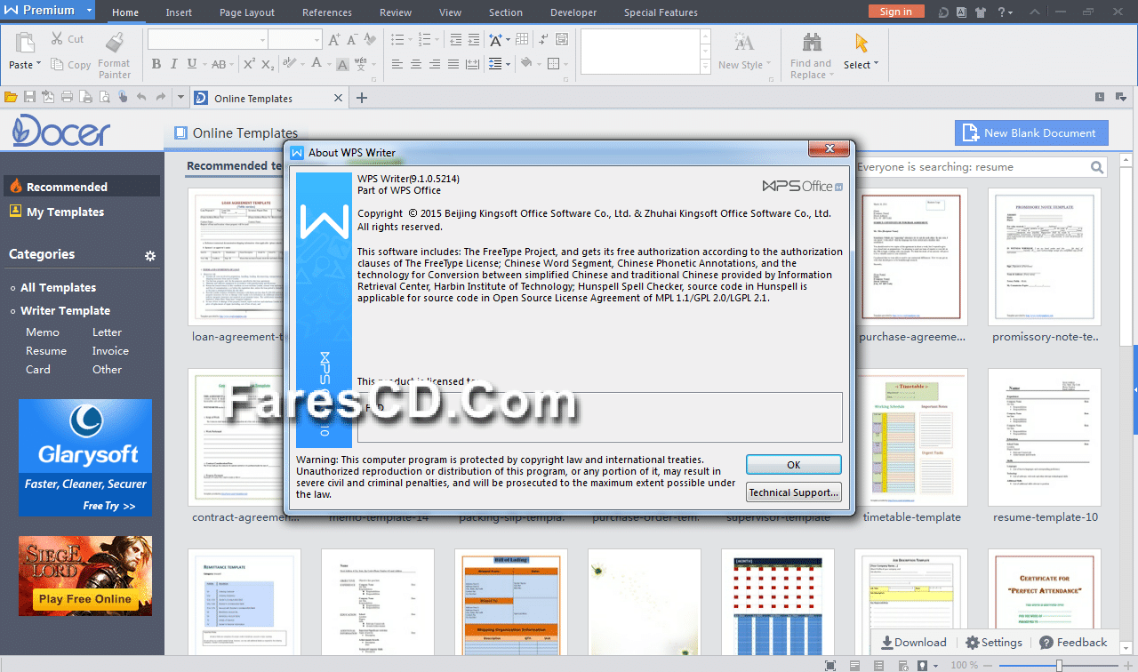Click the align left icon
Viewport: 1138px width, 672px height.
397,64
